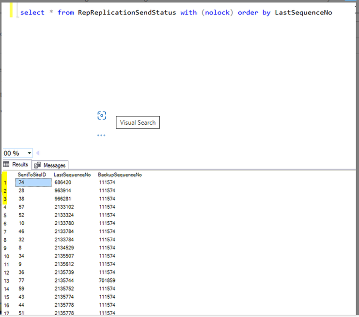This screenshot has width=359, height=317.
Task: Click SentToSiteID cell 52
Action: [21, 215]
